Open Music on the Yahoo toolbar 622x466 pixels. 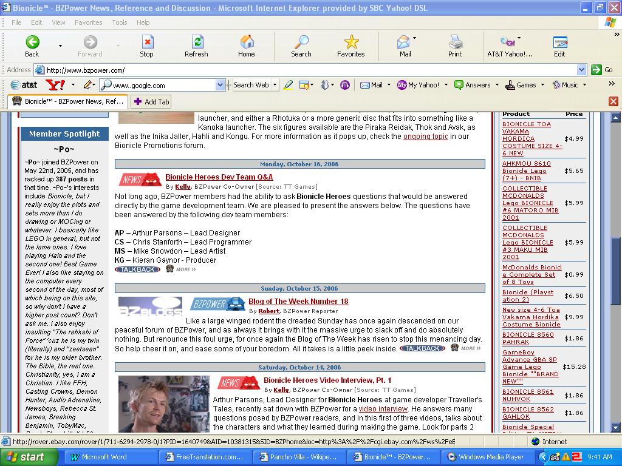click(x=566, y=85)
